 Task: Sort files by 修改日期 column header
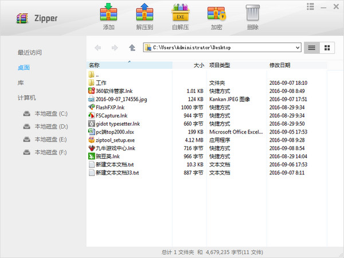coord(280,65)
